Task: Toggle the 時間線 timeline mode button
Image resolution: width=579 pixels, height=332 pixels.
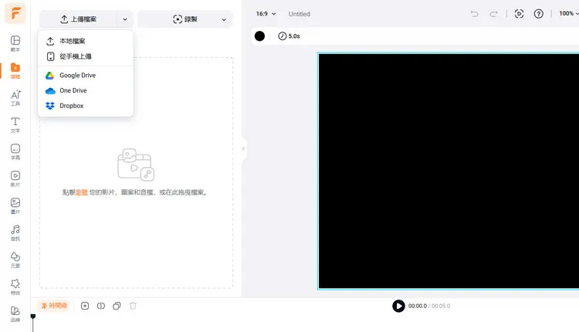Action: pos(54,306)
